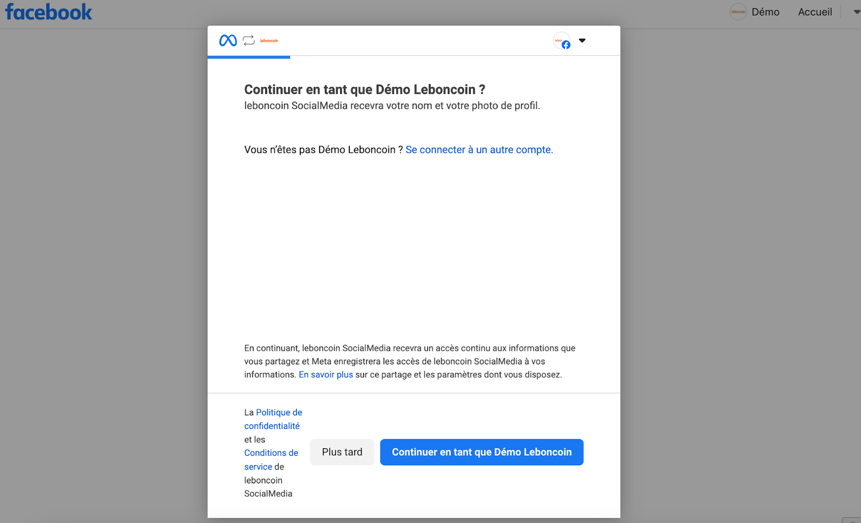Click the Facebook logo in the header
Image resolution: width=861 pixels, height=523 pixels.
pyautogui.click(x=48, y=12)
